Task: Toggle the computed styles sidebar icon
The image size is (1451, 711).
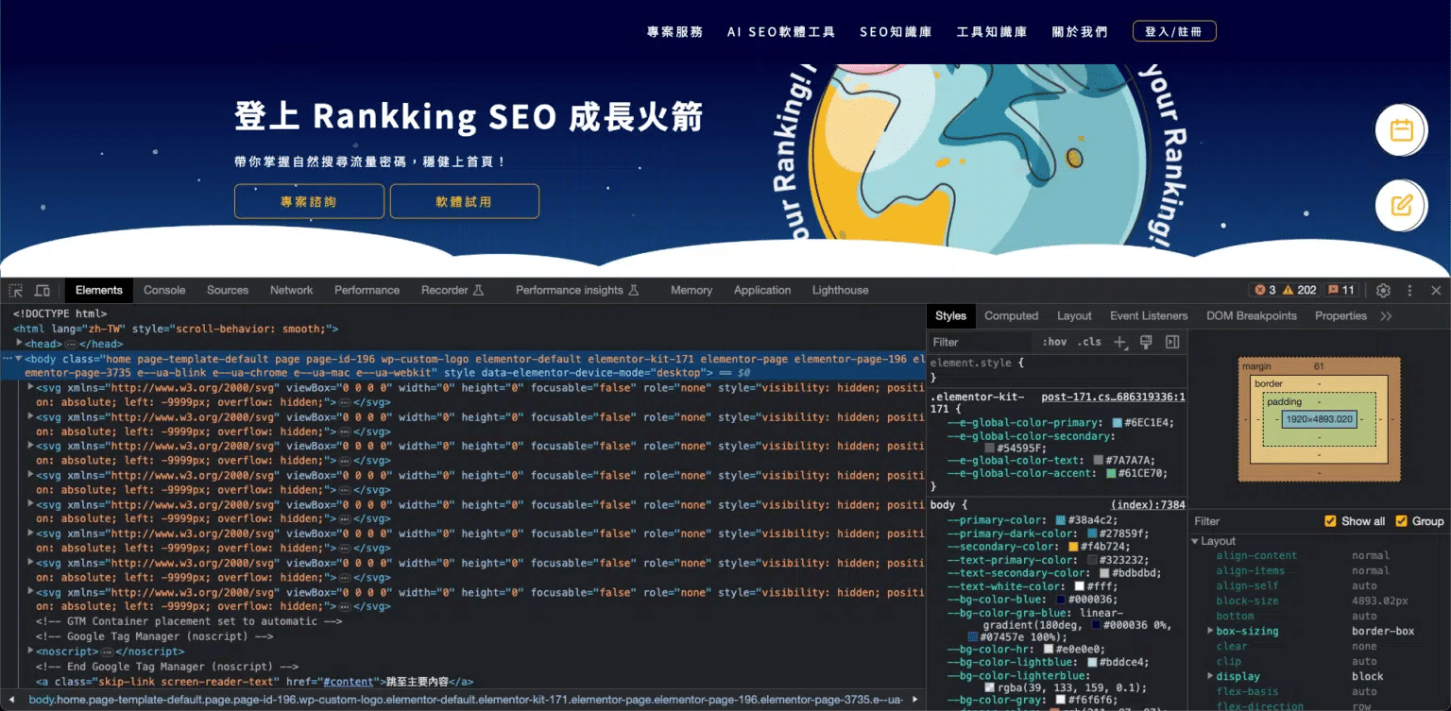Action: pyautogui.click(x=1172, y=342)
